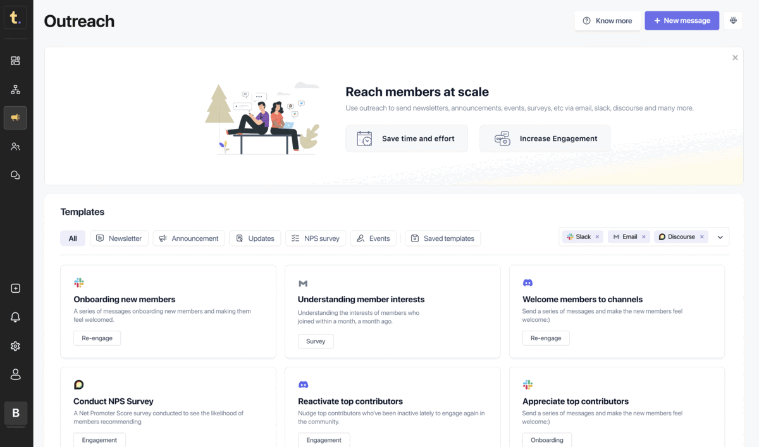The height and width of the screenshot is (447, 759).
Task: Click Onboarding tag on Appreciate top contributors
Action: coord(547,440)
